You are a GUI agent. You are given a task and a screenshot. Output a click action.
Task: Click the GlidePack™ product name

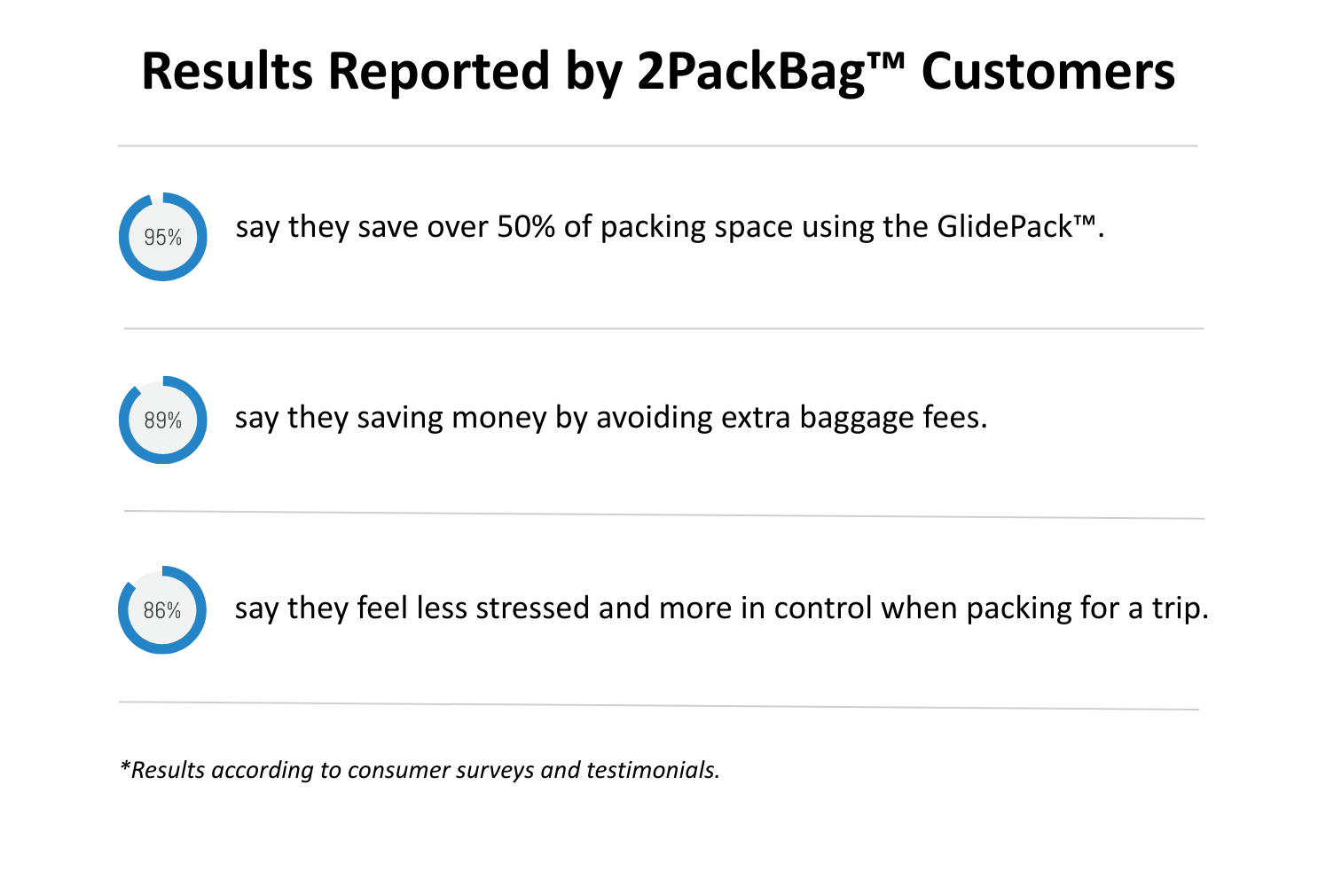click(x=1020, y=227)
